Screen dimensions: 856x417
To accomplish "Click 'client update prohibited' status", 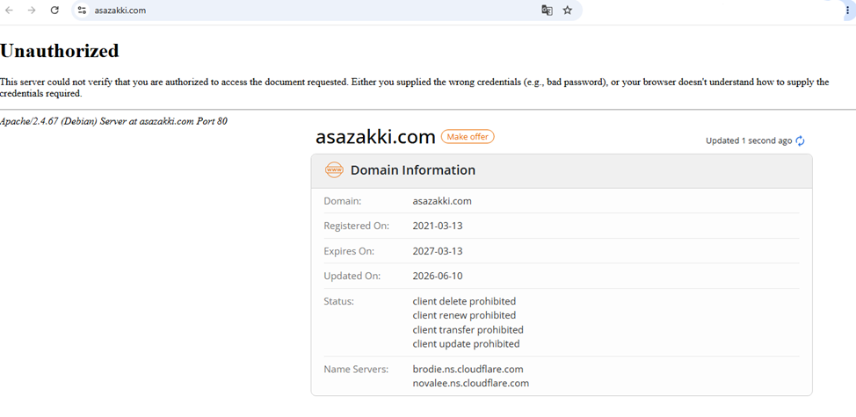I will 466,344.
